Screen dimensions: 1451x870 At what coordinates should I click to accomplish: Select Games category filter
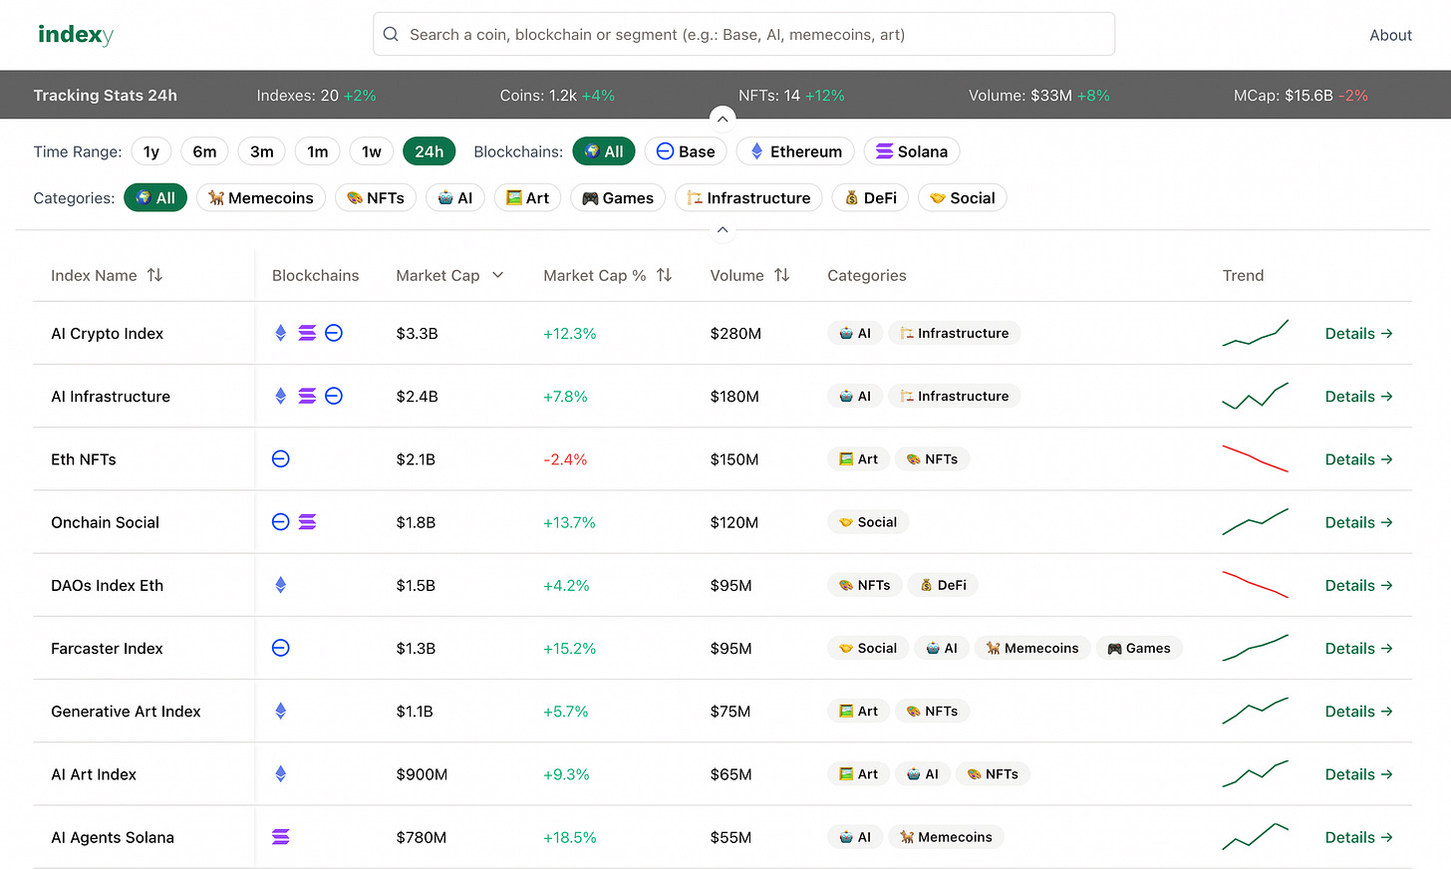[618, 197]
